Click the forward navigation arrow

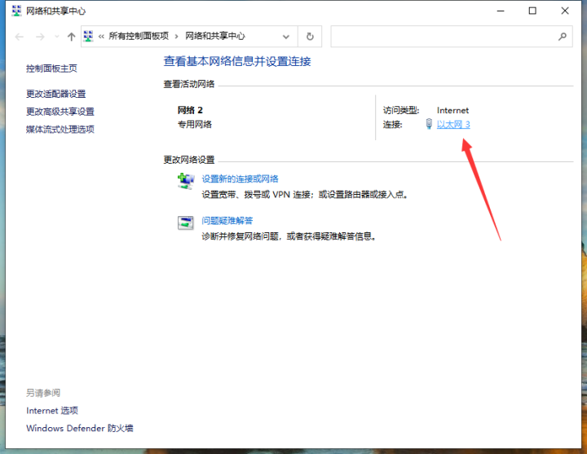(39, 37)
